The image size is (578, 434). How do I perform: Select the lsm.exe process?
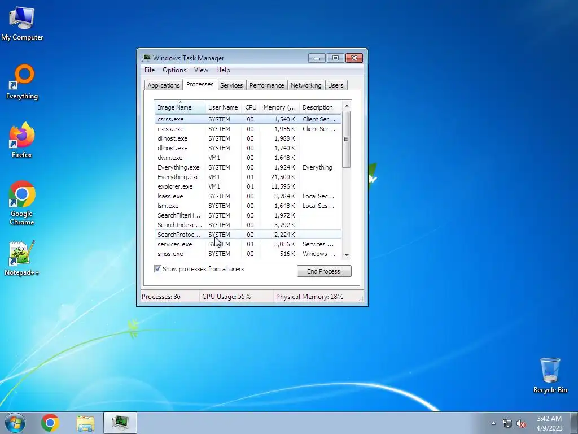point(248,206)
